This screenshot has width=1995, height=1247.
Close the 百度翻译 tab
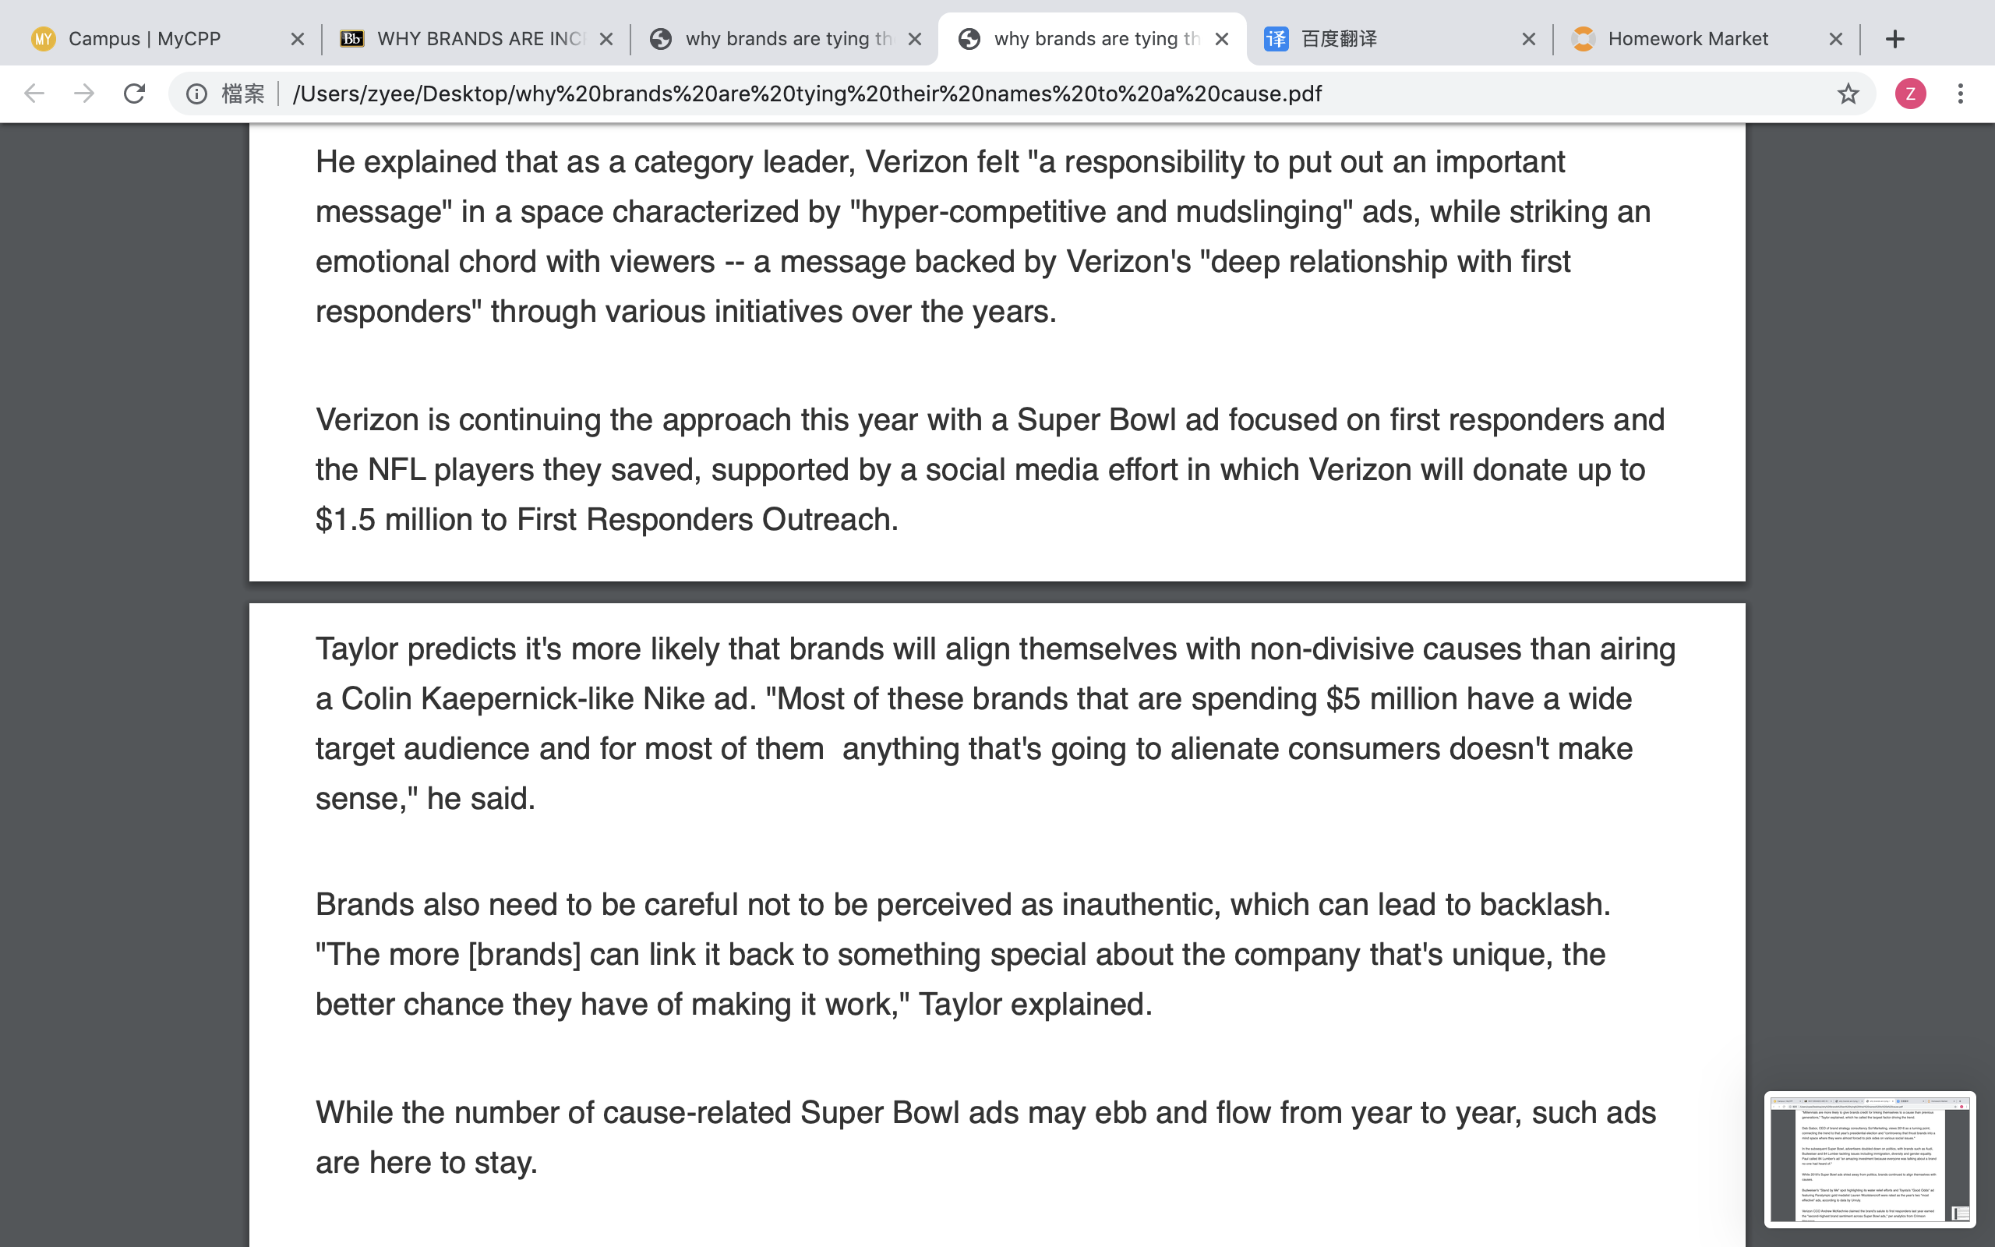1528,39
